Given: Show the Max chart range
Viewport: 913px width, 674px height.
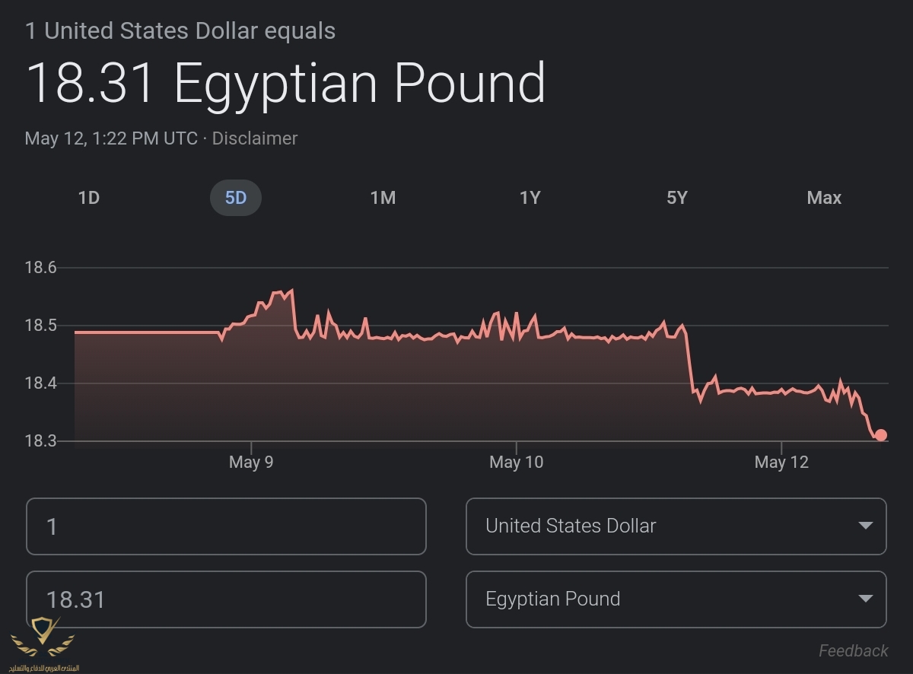Looking at the screenshot, I should point(824,198).
